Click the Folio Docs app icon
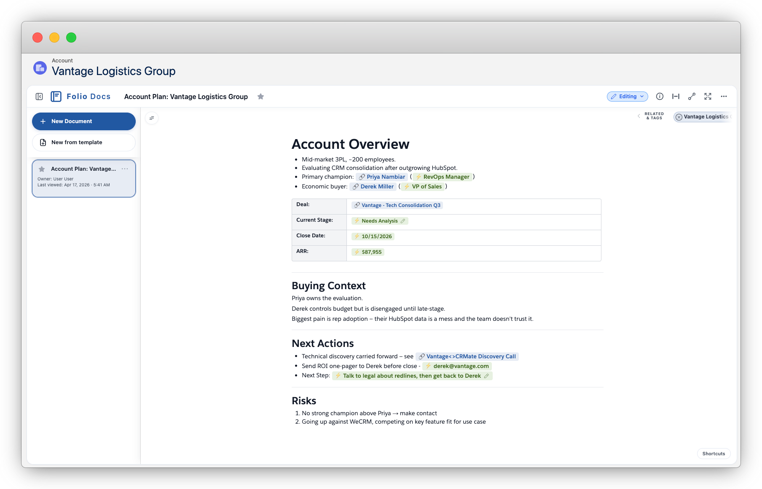The height and width of the screenshot is (489, 762). pyautogui.click(x=56, y=96)
